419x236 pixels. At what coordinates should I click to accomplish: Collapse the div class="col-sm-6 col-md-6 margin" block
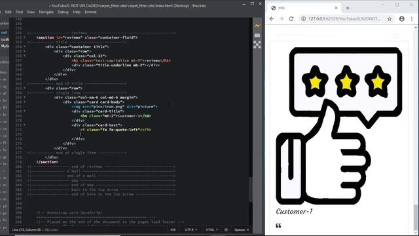25,98
